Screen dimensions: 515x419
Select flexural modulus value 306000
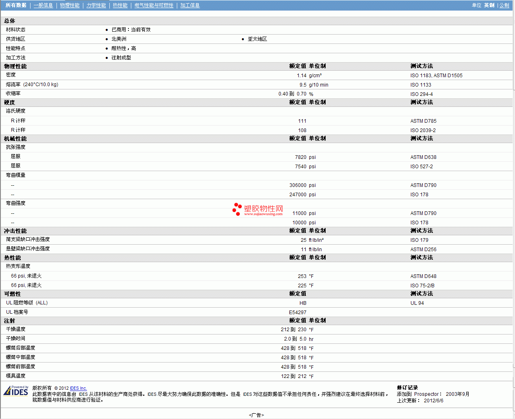[x=298, y=185]
